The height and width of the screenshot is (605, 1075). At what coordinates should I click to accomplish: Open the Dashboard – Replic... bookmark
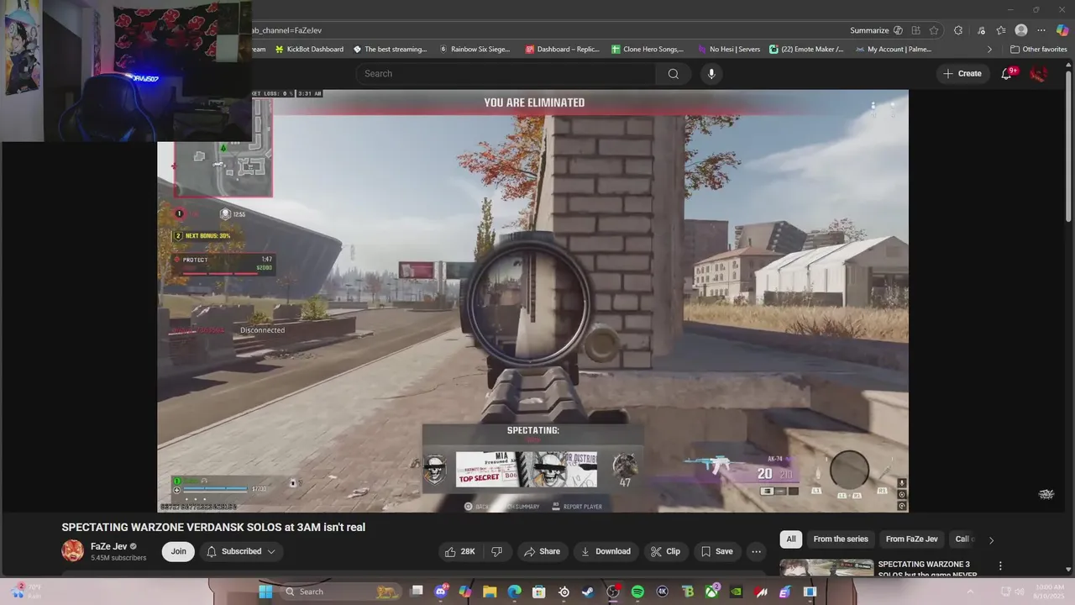(x=563, y=50)
